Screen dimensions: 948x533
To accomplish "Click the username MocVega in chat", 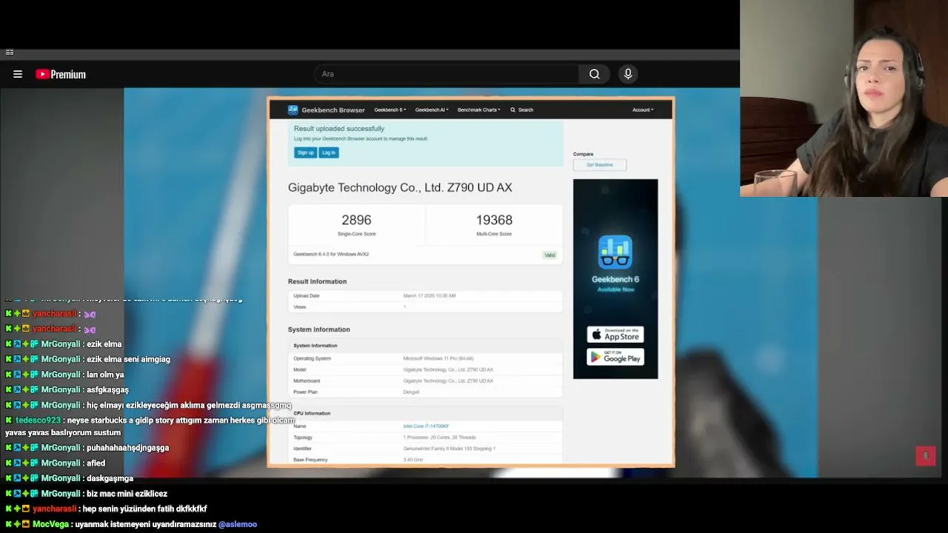I will pos(50,524).
